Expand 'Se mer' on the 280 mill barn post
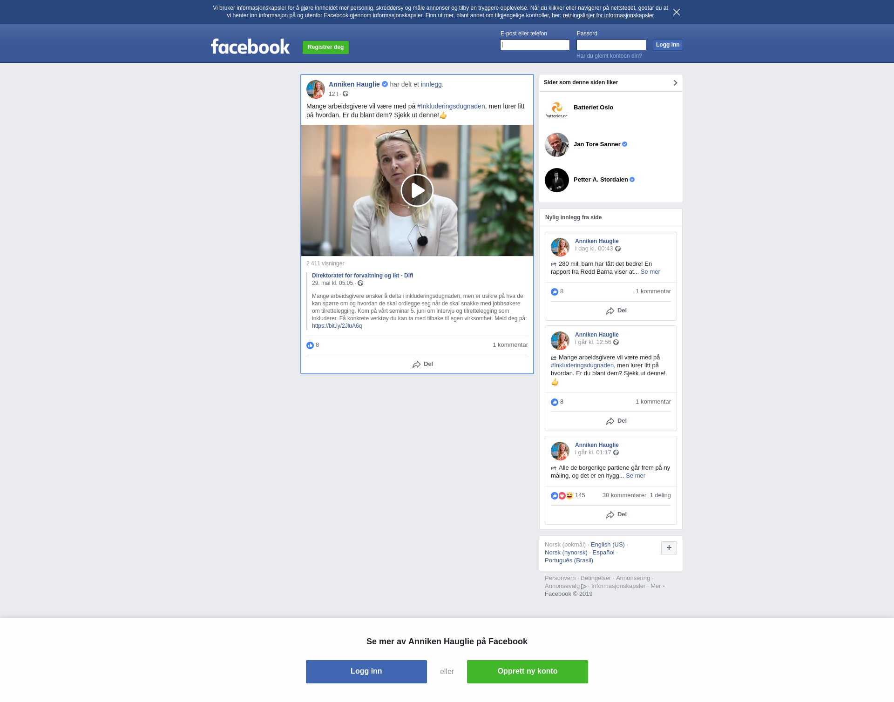Viewport: 894px width, 702px height. point(650,272)
